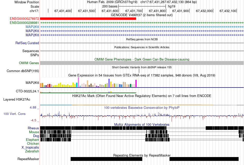Click the chr17: ruler label
244x165 pixels.
34,11
